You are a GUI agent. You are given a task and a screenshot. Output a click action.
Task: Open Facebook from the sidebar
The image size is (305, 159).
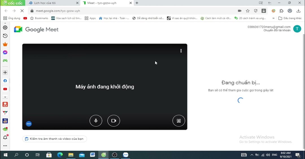coord(5,81)
